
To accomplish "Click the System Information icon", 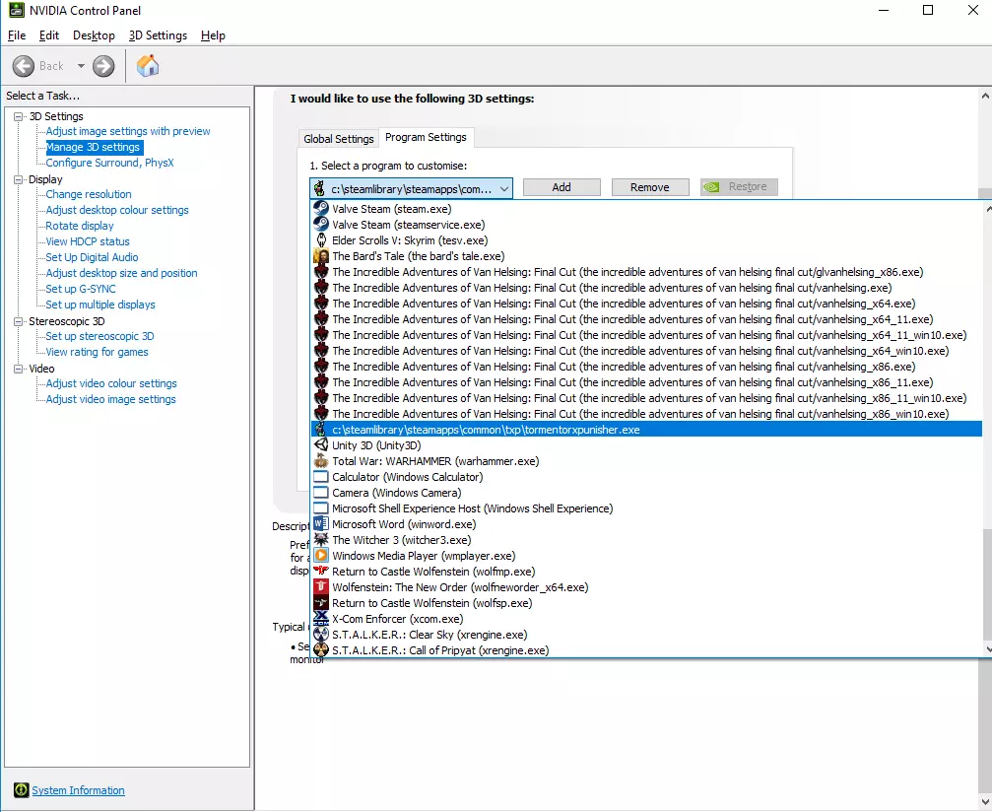I will [21, 790].
